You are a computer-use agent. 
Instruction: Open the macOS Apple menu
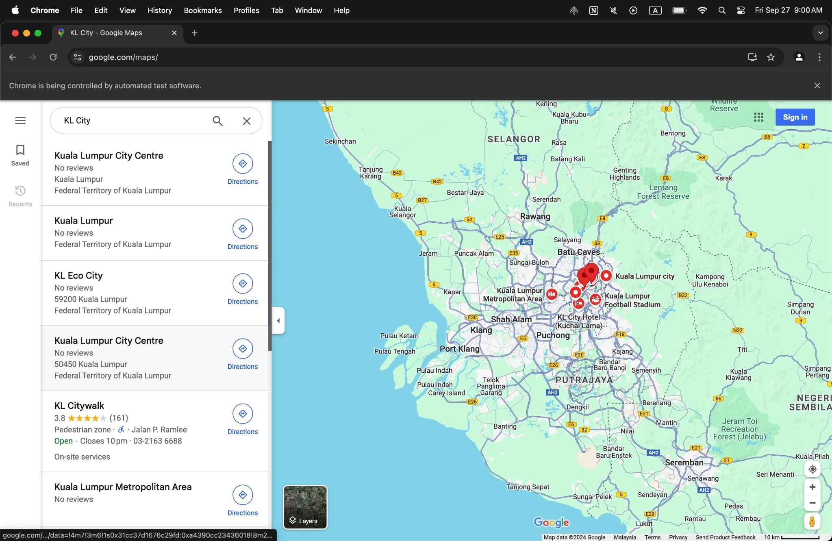[x=15, y=11]
